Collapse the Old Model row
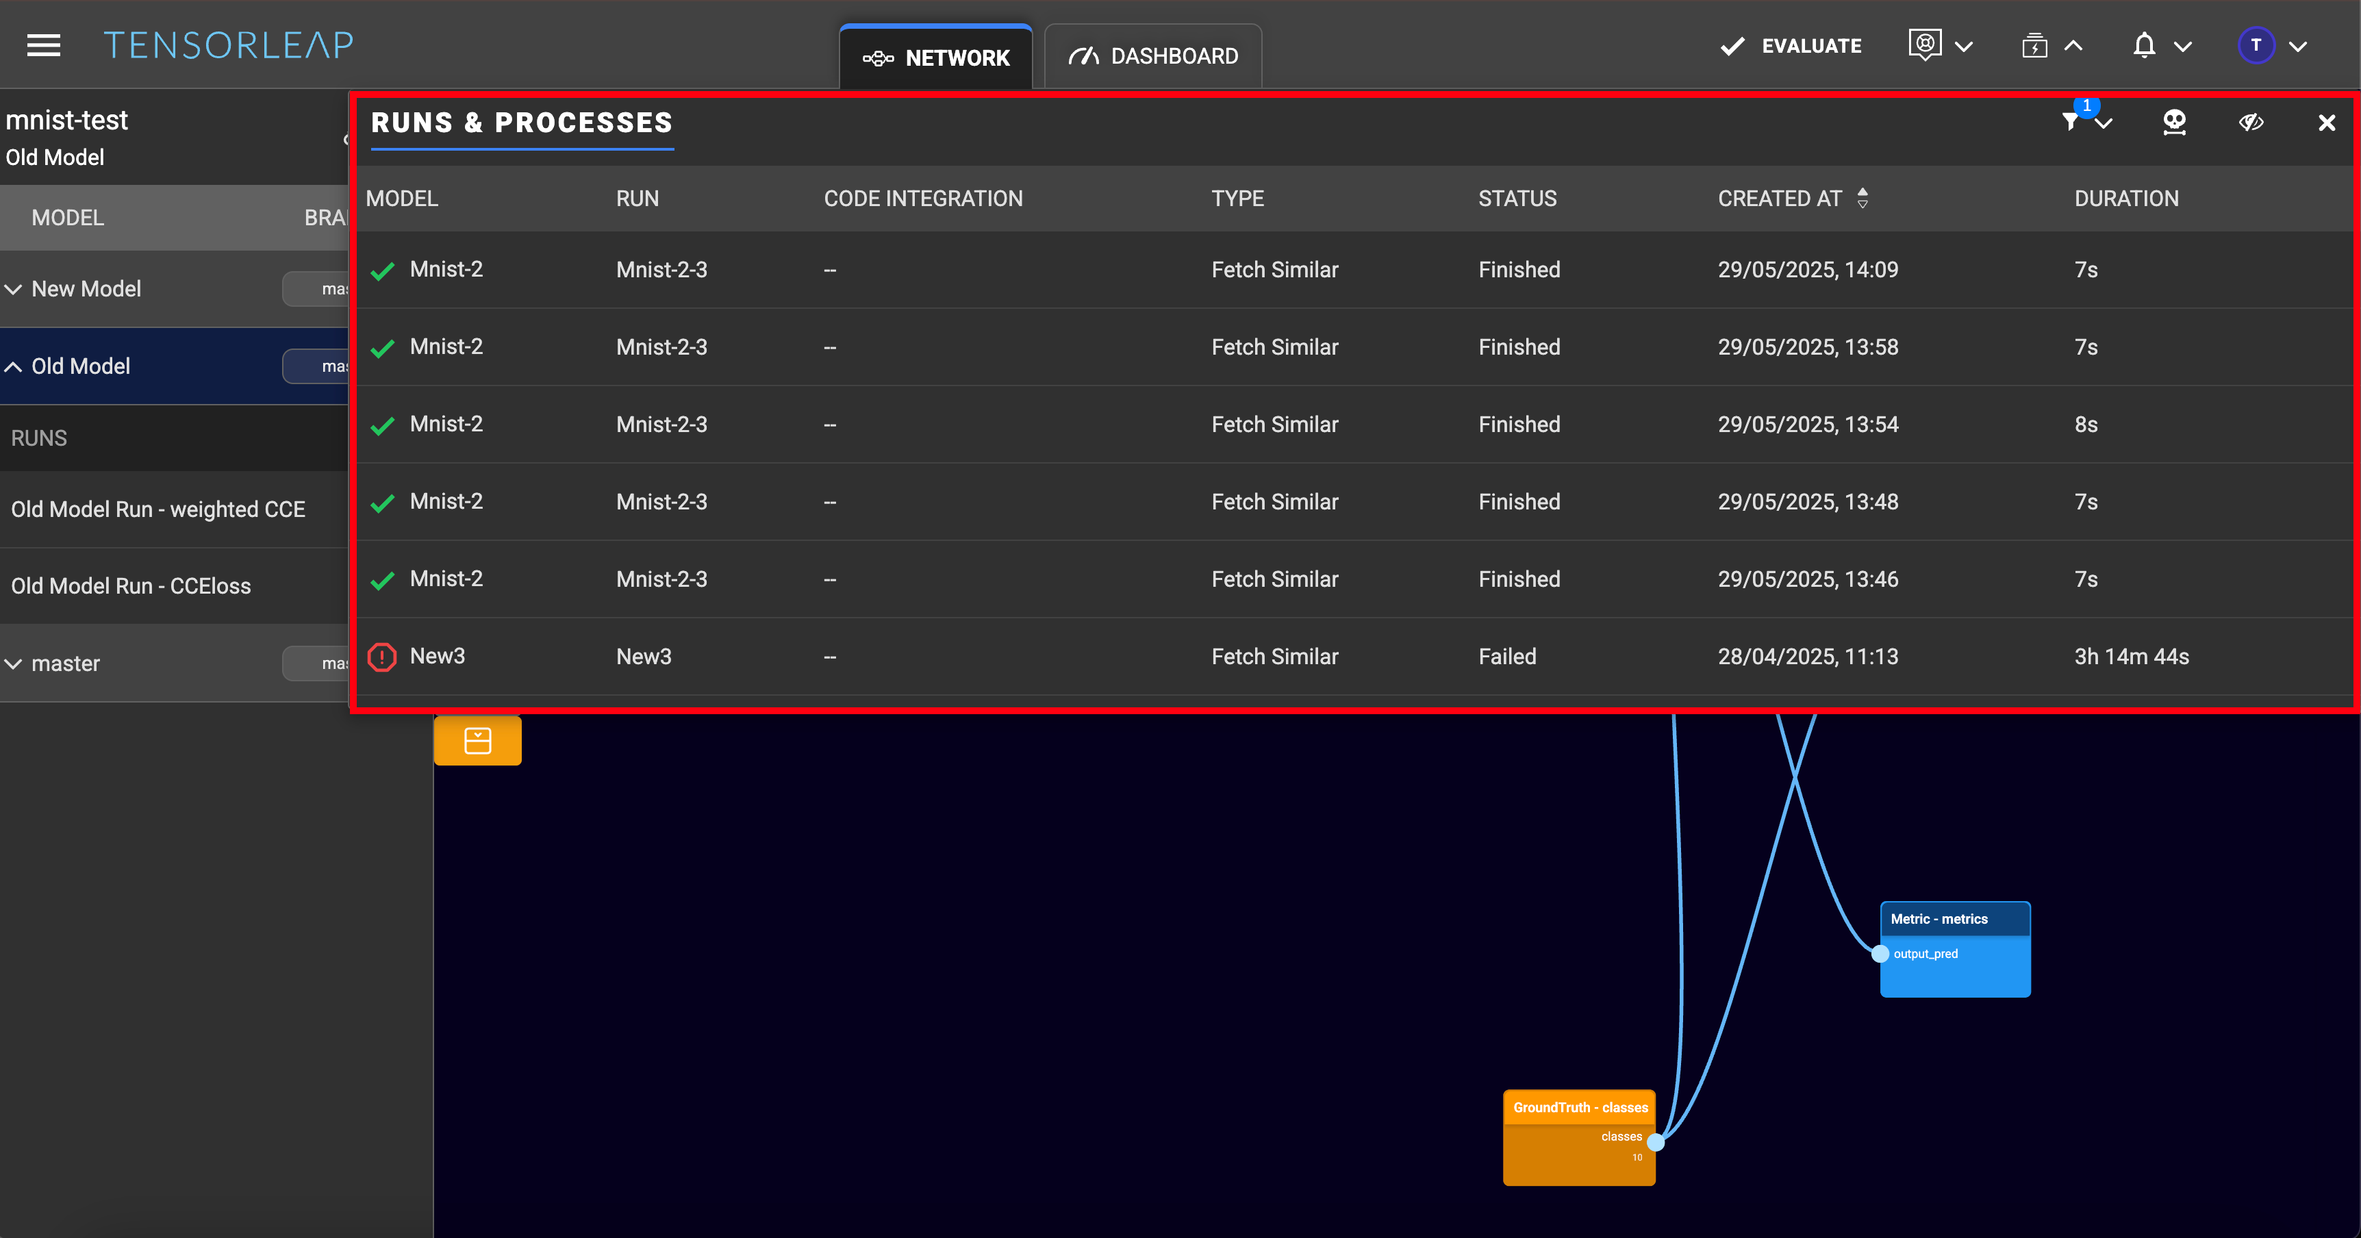This screenshot has width=2361, height=1238. (x=14, y=366)
